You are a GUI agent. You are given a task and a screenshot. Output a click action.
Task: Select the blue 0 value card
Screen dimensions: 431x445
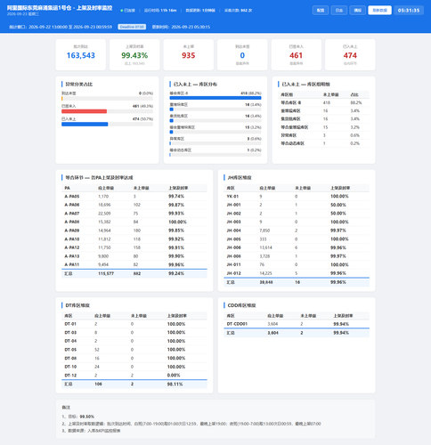pyautogui.click(x=242, y=55)
